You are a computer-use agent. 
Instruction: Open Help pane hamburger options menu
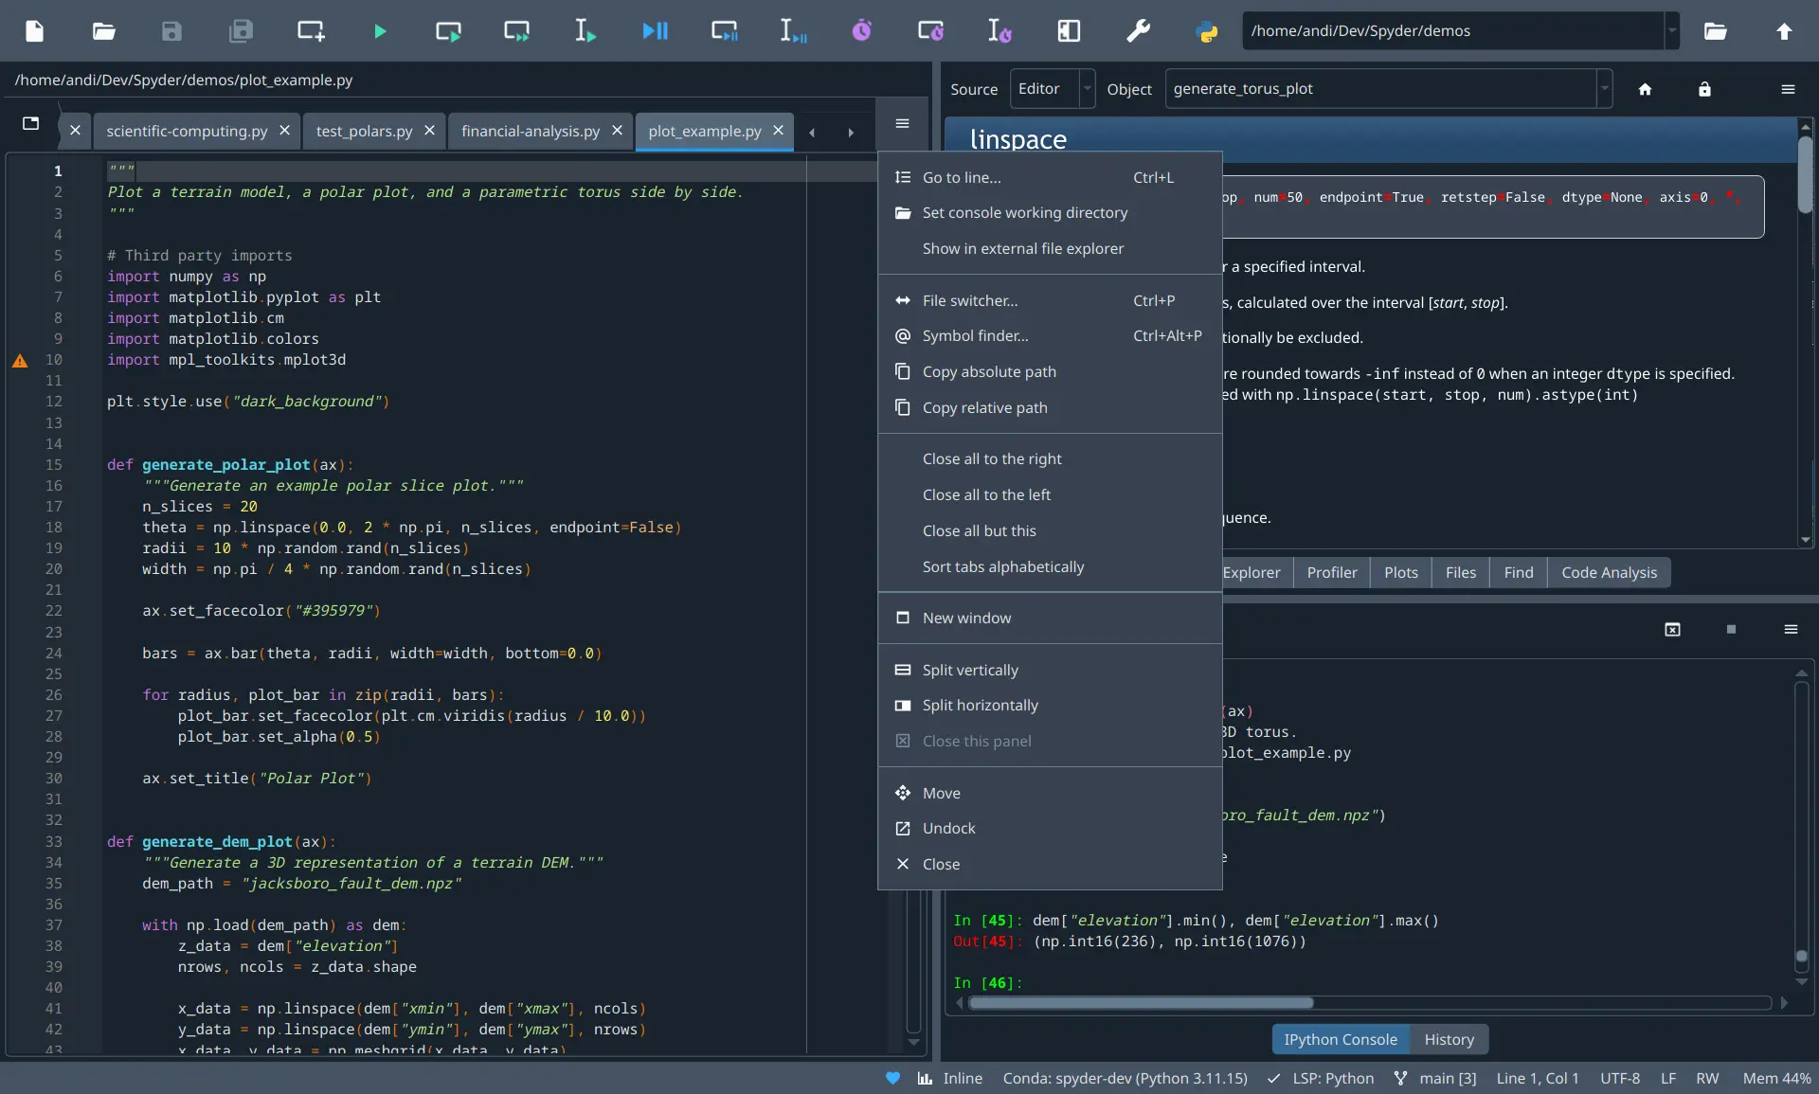click(1788, 89)
